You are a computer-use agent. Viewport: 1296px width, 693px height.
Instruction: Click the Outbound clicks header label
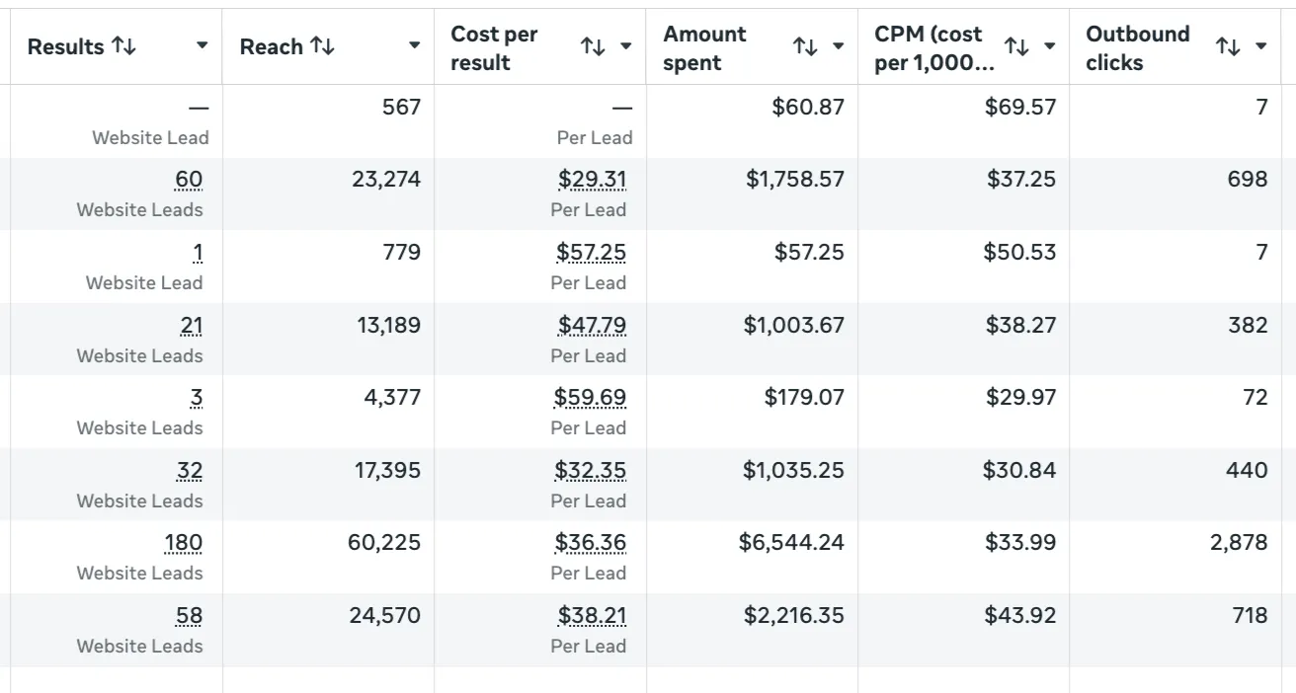tap(1137, 47)
